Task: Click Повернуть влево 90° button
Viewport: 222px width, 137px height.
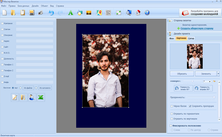Action: [183, 88]
